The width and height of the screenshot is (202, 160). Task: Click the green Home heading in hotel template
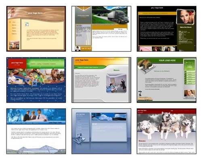pos(116,70)
